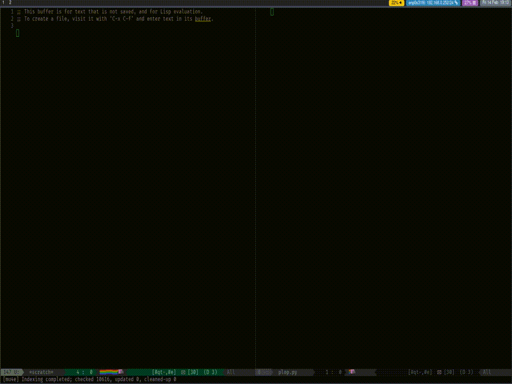This screenshot has height=384, width=512.
Task: Click the Nyan cat rainbow in scratch mode line
Action: (x=111, y=372)
